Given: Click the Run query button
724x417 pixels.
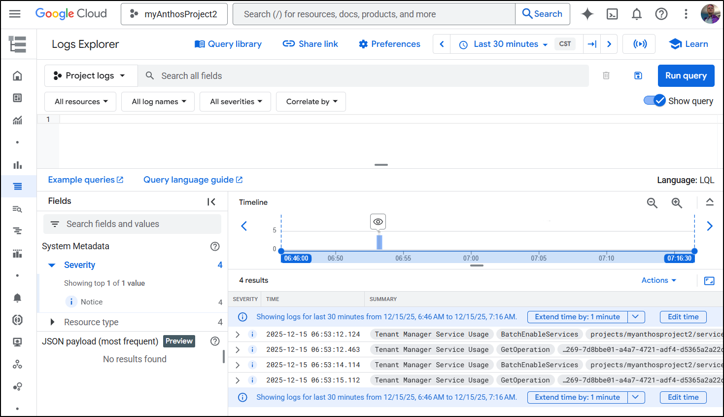Looking at the screenshot, I should (x=686, y=76).
